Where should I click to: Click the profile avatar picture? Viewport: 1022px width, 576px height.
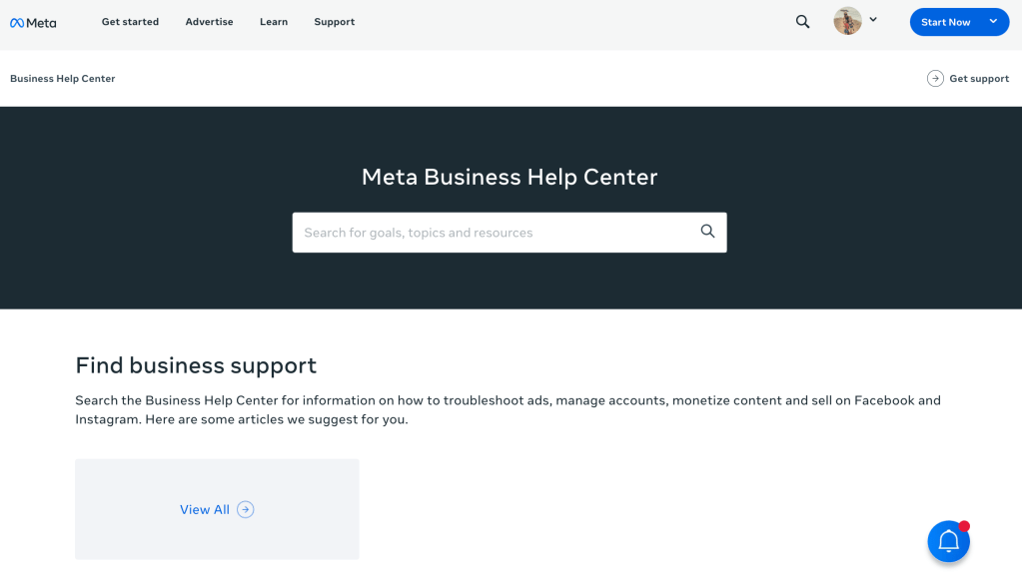847,21
